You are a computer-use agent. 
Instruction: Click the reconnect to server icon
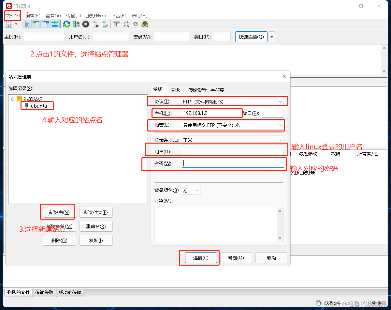pos(104,24)
